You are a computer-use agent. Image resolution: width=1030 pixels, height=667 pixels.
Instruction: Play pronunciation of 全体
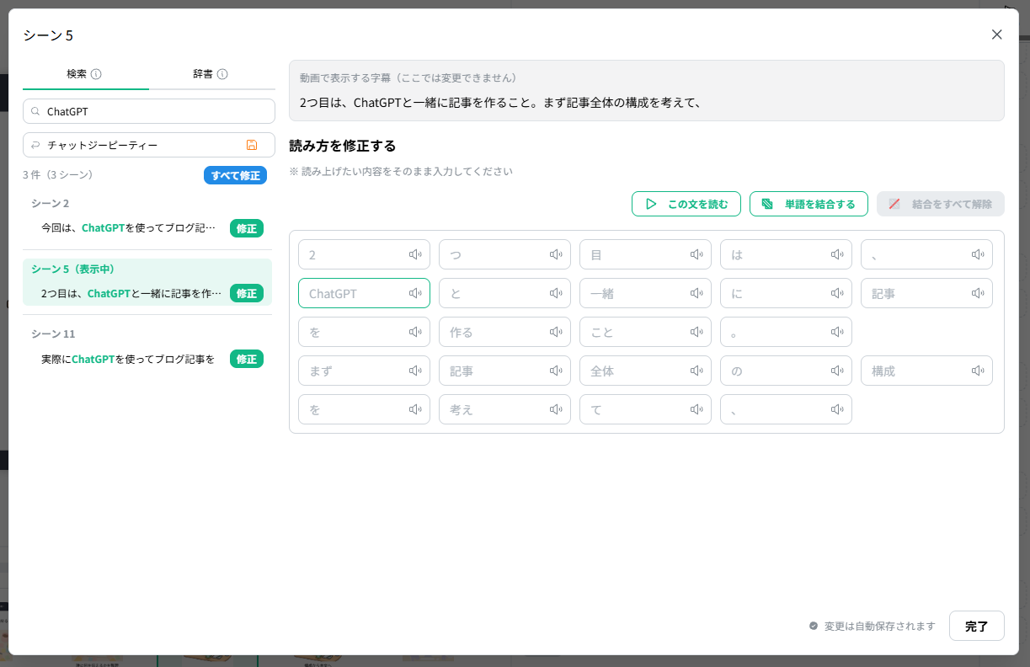pos(696,371)
